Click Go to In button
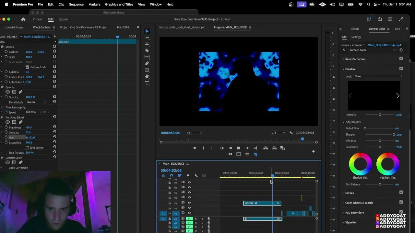The height and width of the screenshot is (233, 415). 222,148
